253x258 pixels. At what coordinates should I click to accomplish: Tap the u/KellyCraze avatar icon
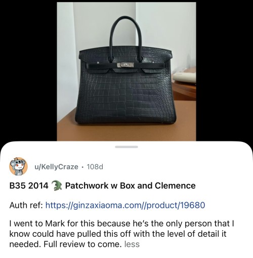[x=18, y=166]
